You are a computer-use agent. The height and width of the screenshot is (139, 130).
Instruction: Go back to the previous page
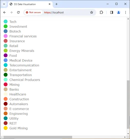pyautogui.click(x=5, y=12)
